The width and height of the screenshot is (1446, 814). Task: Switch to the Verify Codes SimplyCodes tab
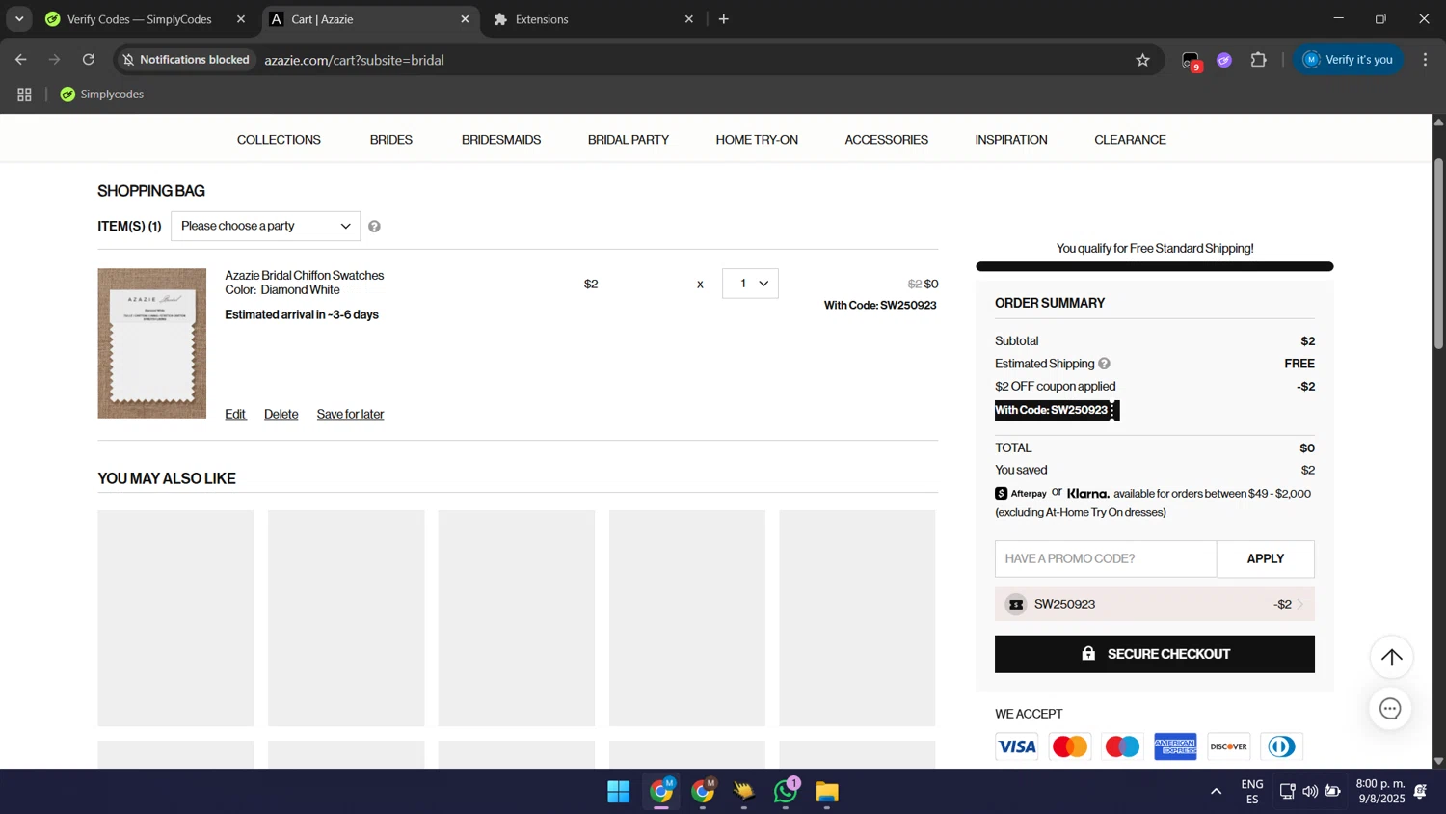pos(139,19)
